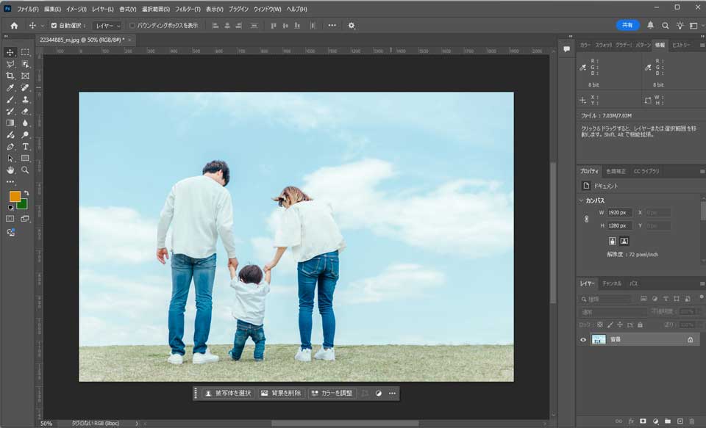Toggle Quick Mask mode
This screenshot has width=706, height=428.
(x=10, y=219)
